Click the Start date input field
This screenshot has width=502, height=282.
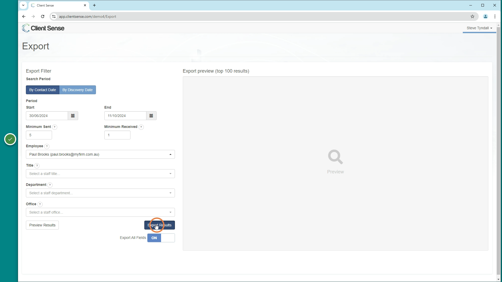tap(47, 116)
